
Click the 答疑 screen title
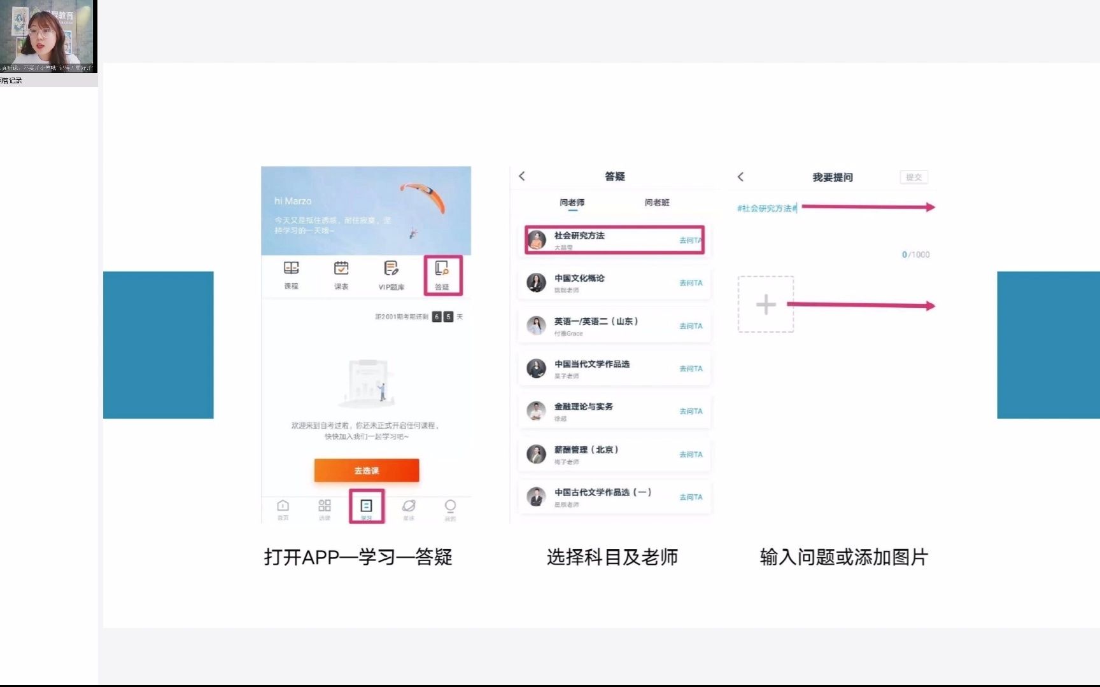tap(615, 176)
